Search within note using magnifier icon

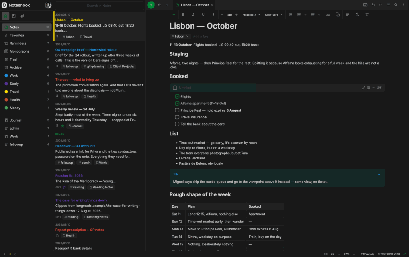pos(396,5)
